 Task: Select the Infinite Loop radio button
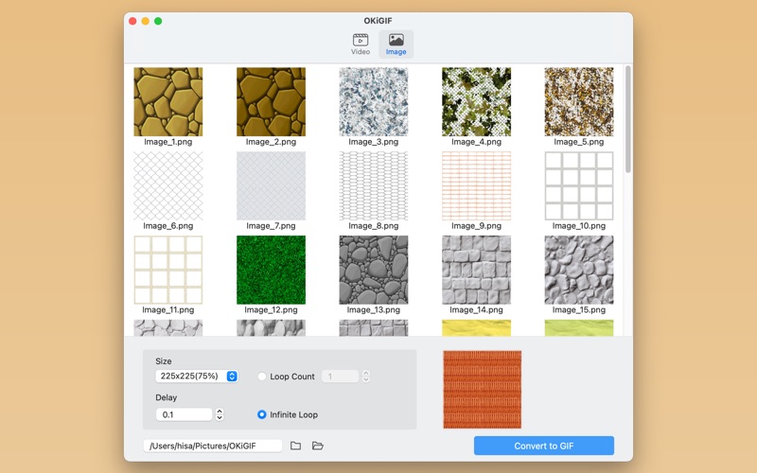pyautogui.click(x=262, y=414)
